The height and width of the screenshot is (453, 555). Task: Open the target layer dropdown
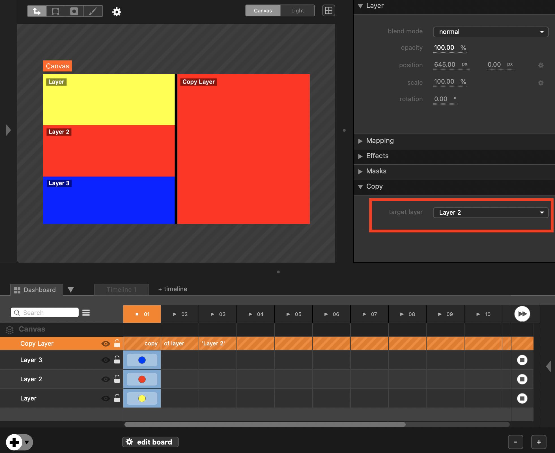[x=491, y=213]
